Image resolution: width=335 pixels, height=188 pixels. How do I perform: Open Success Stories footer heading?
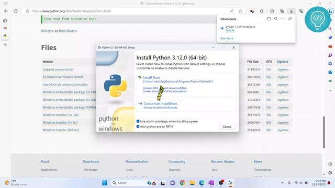[x=223, y=161]
